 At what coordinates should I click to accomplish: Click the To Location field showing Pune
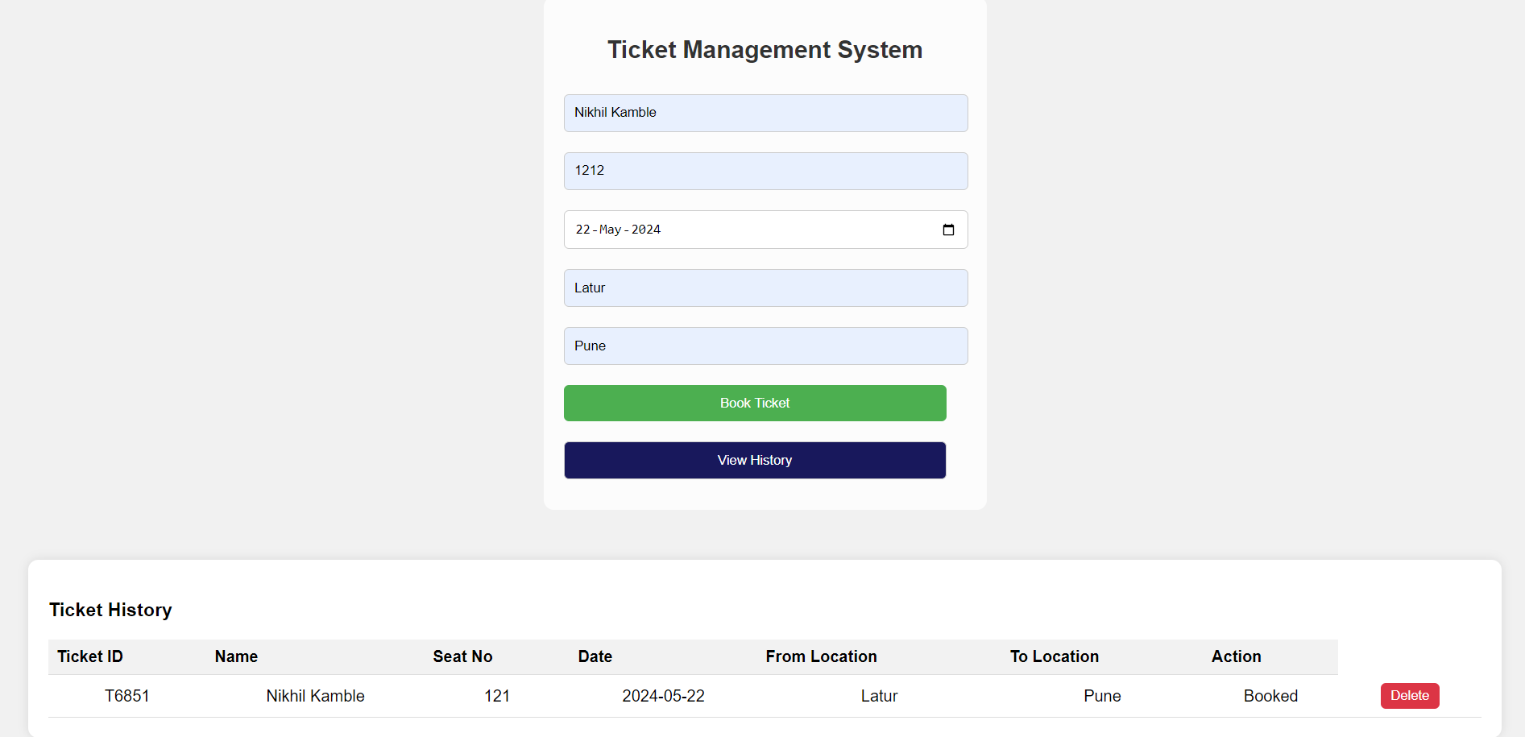pyautogui.click(x=765, y=346)
